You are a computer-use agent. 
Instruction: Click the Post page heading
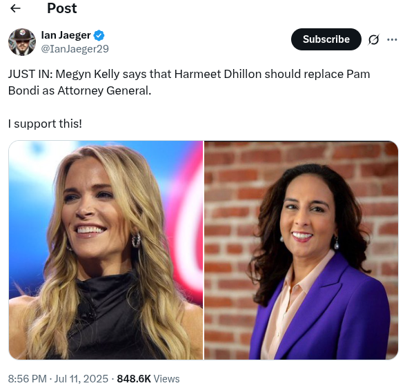tap(62, 8)
